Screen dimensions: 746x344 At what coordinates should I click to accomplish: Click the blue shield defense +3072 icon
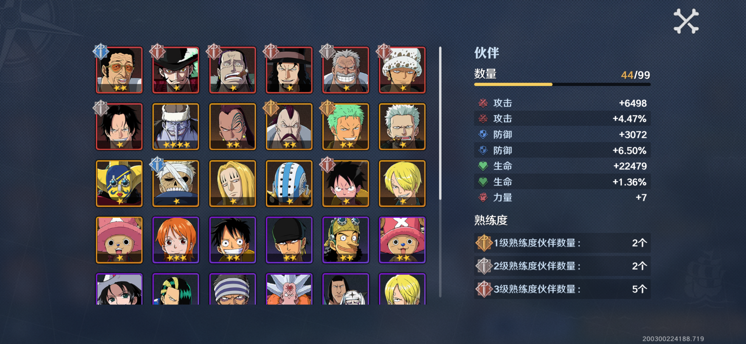(483, 135)
